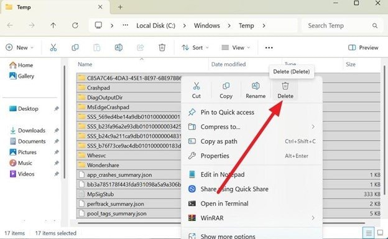Viewport: 388px width, 239px height.
Task: Open Documents in the sidebar
Action: [x=27, y=141]
